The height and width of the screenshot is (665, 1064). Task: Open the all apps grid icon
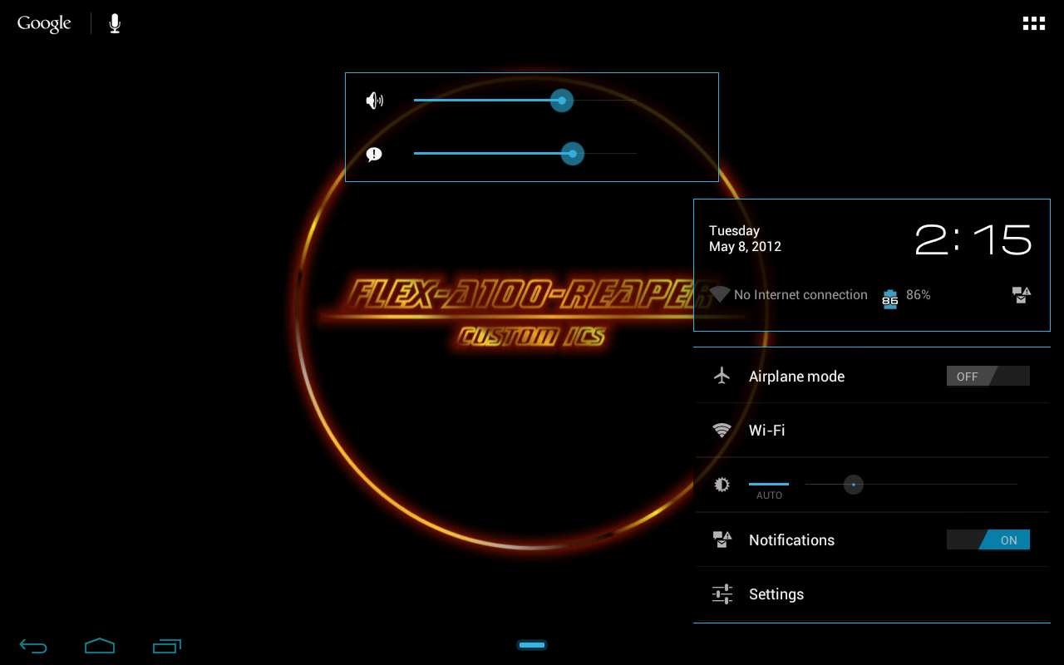(1033, 24)
